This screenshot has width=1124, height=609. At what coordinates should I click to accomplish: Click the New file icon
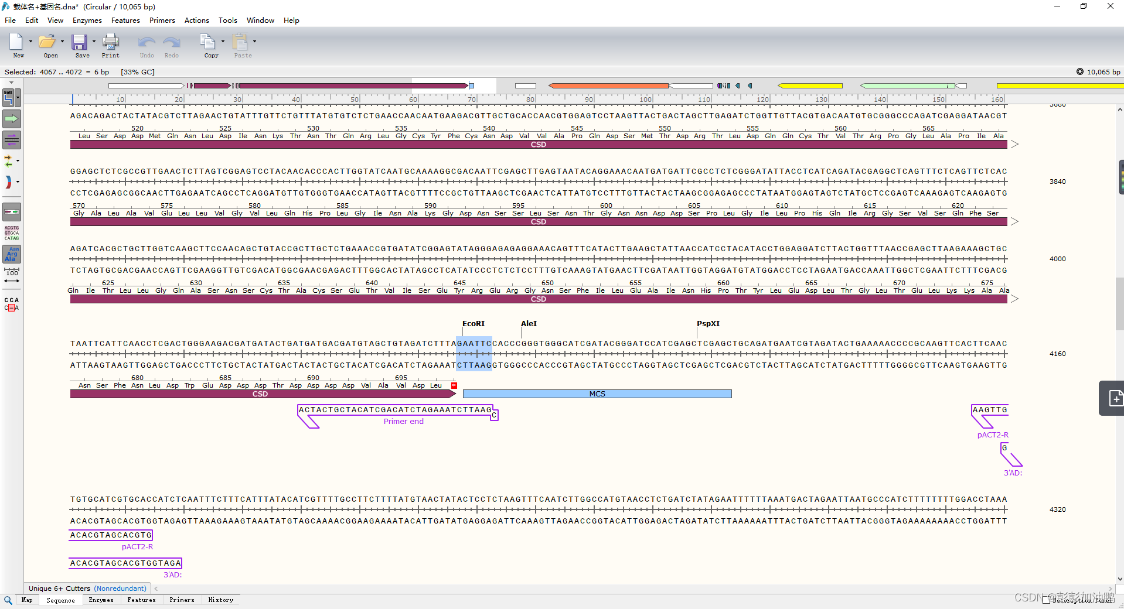pos(16,42)
